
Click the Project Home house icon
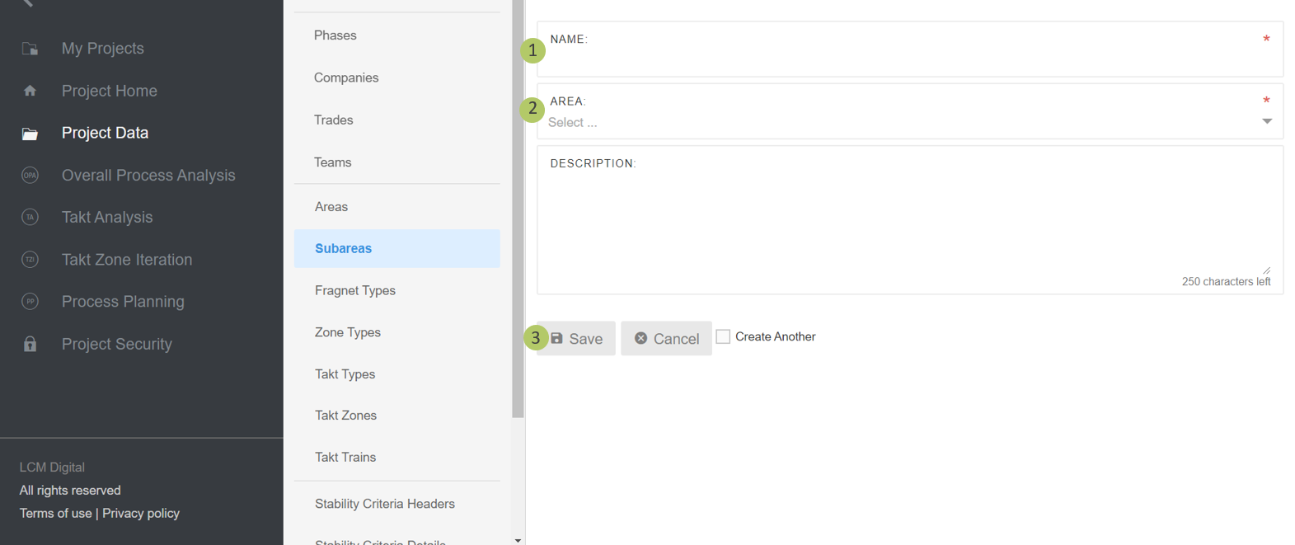pyautogui.click(x=30, y=91)
